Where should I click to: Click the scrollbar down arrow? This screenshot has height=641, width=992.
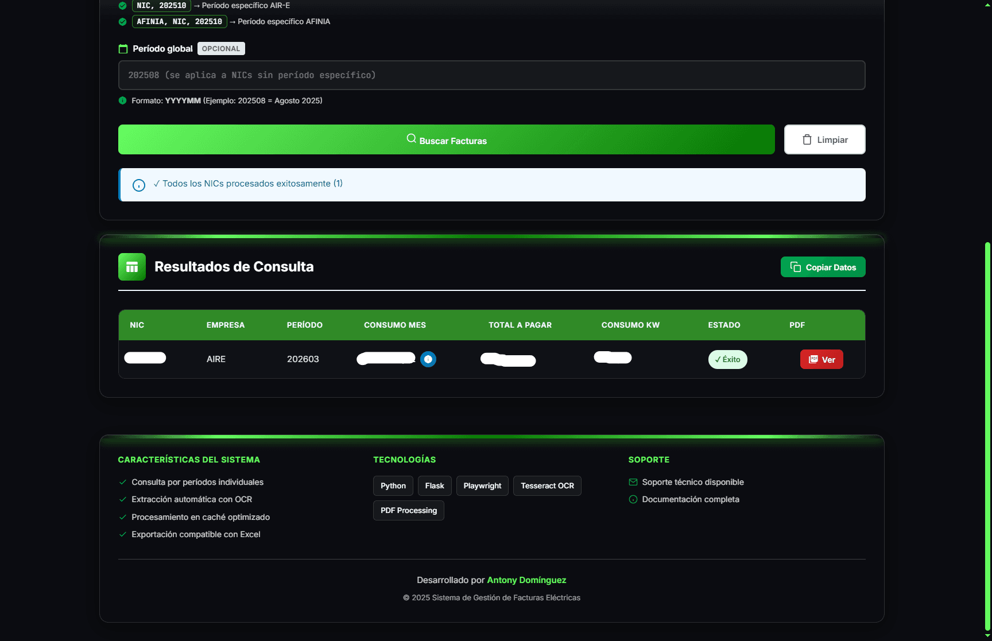(x=987, y=636)
